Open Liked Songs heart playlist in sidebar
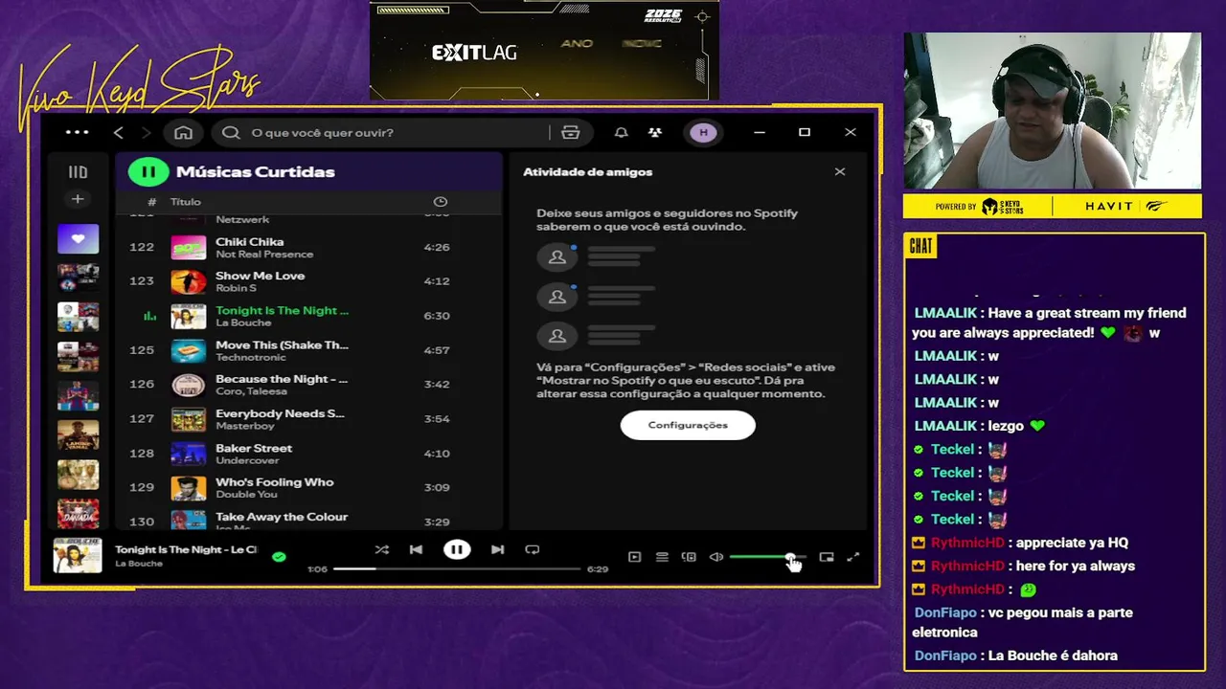Viewport: 1226px width, 689px height. point(78,238)
